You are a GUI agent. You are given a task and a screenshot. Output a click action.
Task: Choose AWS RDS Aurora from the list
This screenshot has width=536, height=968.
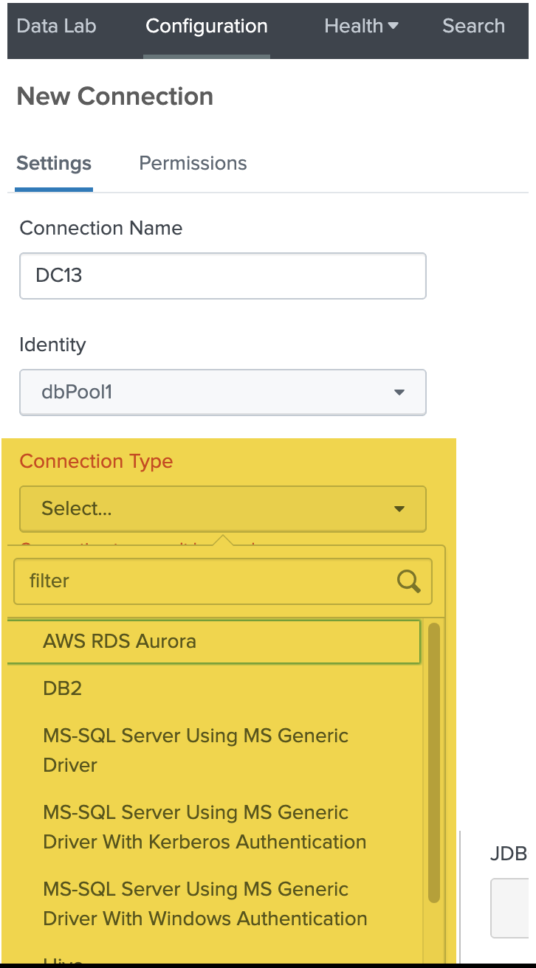120,641
